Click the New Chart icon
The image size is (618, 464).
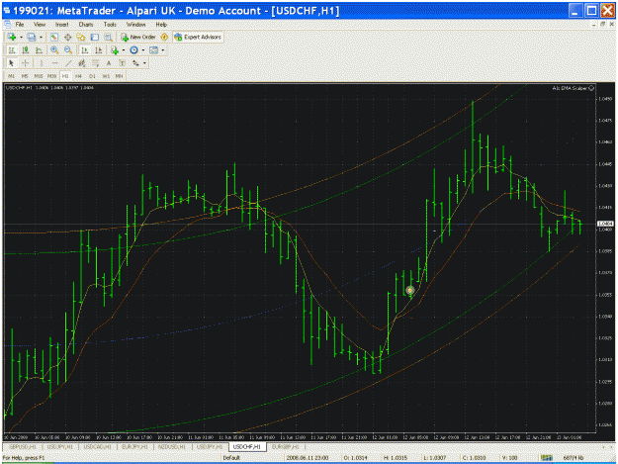(x=12, y=37)
